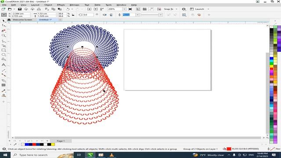Click the Export icon
Image resolution: width=281 pixels, height=158 pixels.
96,9
